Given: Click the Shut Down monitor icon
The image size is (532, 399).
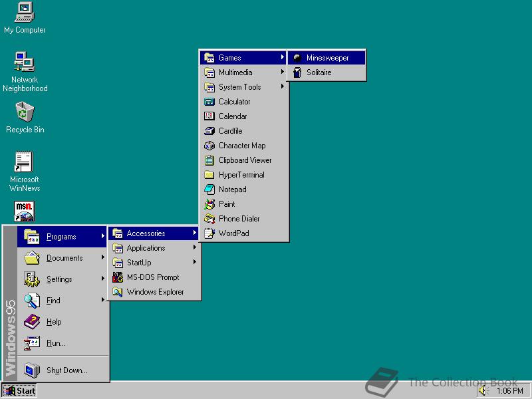Looking at the screenshot, I should 32,370.
